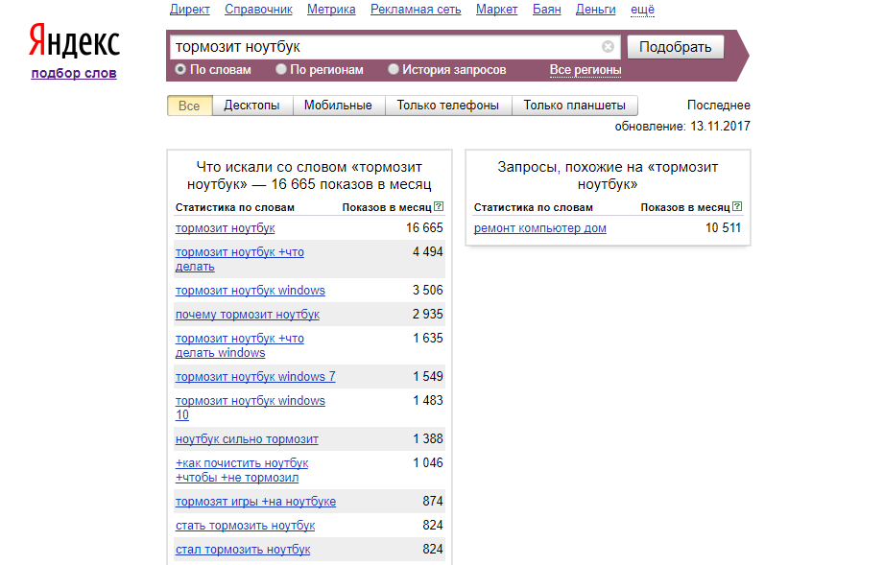Open the query 'тормозит ноутбук windows' with 3 506 shows

251,291
